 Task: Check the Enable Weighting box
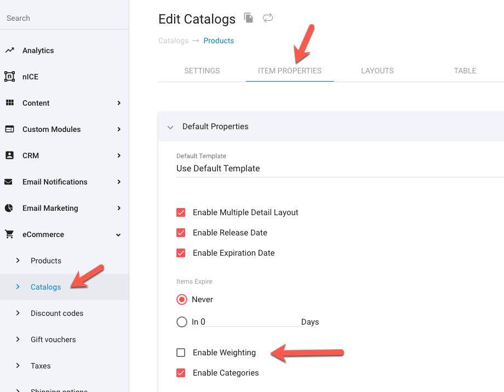click(181, 353)
